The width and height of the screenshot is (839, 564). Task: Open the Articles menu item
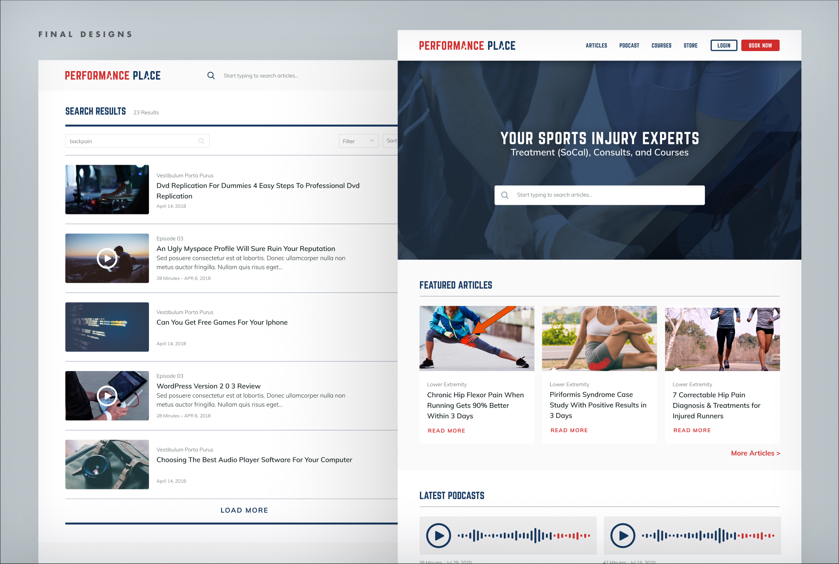click(596, 45)
